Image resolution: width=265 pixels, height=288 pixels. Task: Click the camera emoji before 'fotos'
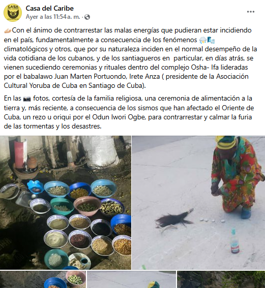pyautogui.click(x=27, y=99)
